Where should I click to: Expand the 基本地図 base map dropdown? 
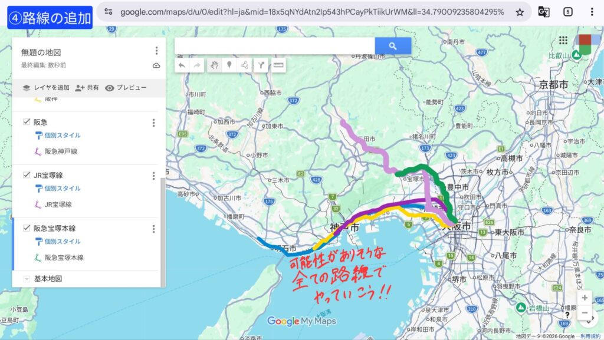pos(27,279)
